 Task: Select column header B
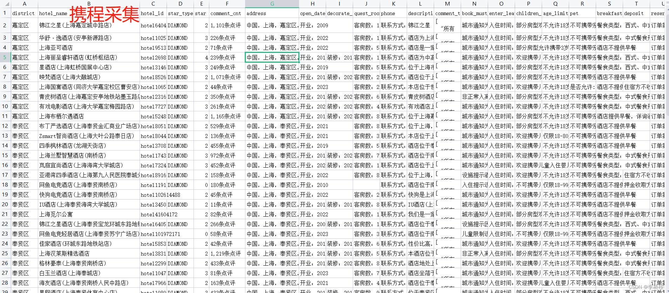[x=89, y=4]
